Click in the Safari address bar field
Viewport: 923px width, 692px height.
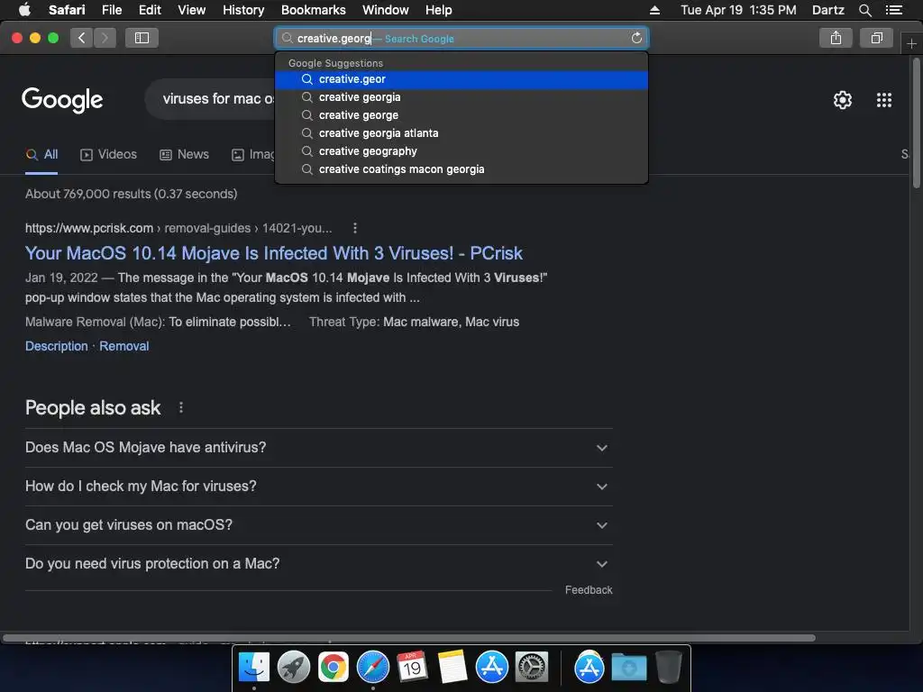(461, 38)
